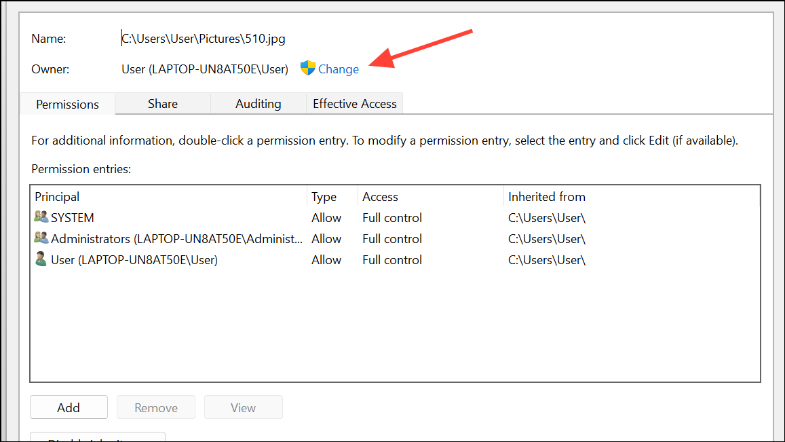Click the Access column header
Screen dimensions: 785x442
click(380, 197)
